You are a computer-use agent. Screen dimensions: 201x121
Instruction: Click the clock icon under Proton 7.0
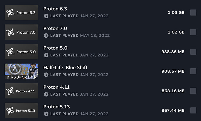tap(46, 36)
